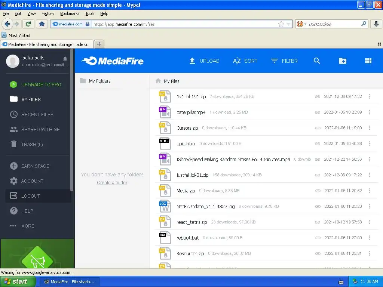
Task: Copy share link icon for 1v1.lol-191.zip
Action: pos(317,97)
